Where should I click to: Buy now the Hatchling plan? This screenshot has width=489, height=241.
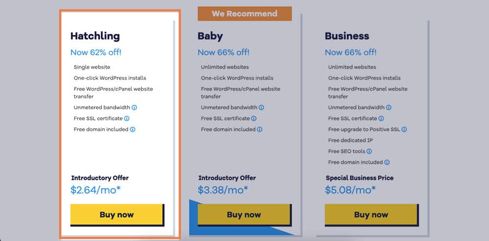117,215
